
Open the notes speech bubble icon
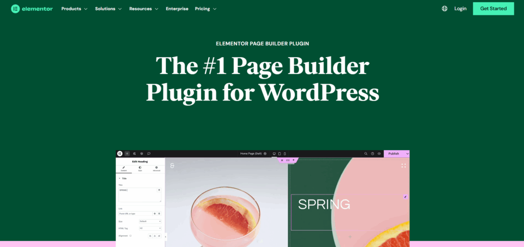tap(149, 154)
